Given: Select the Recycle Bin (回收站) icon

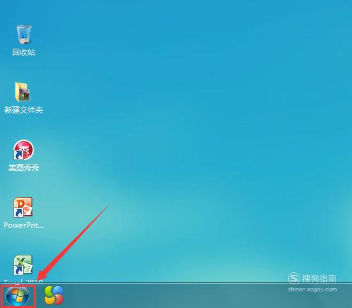Looking at the screenshot, I should 24,34.
